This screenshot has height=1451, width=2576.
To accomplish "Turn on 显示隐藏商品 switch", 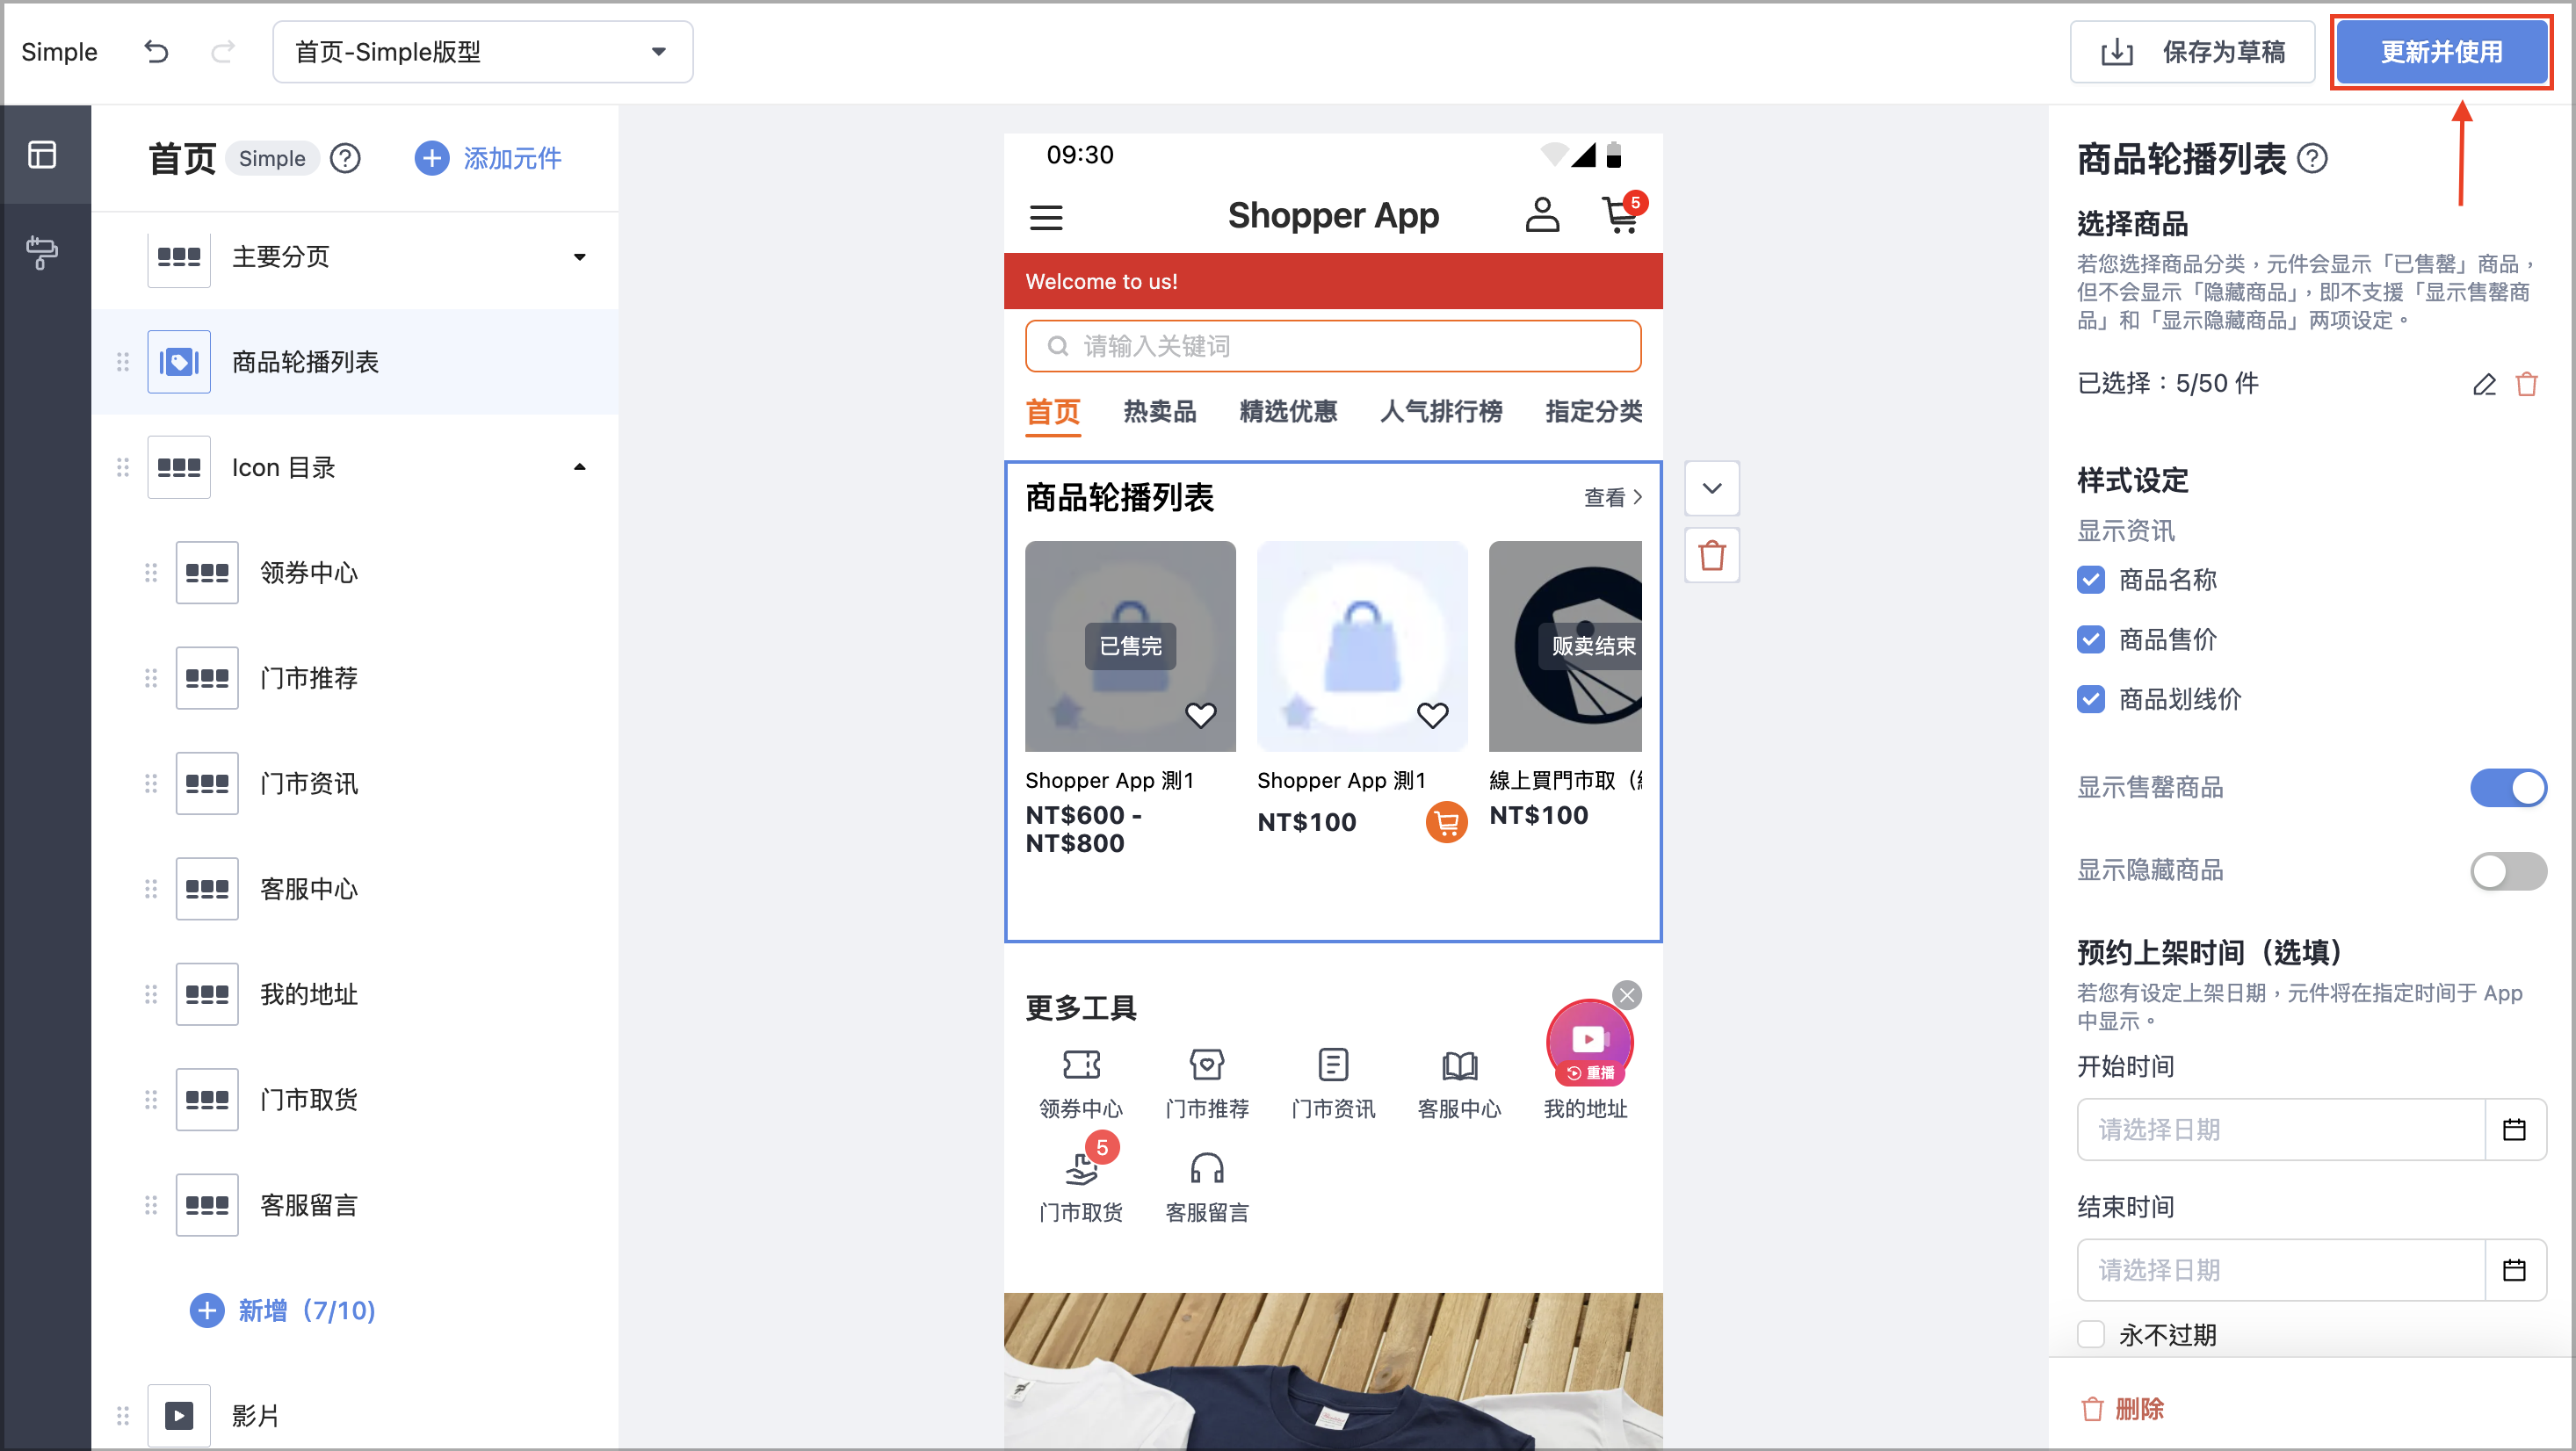I will 2508,871.
